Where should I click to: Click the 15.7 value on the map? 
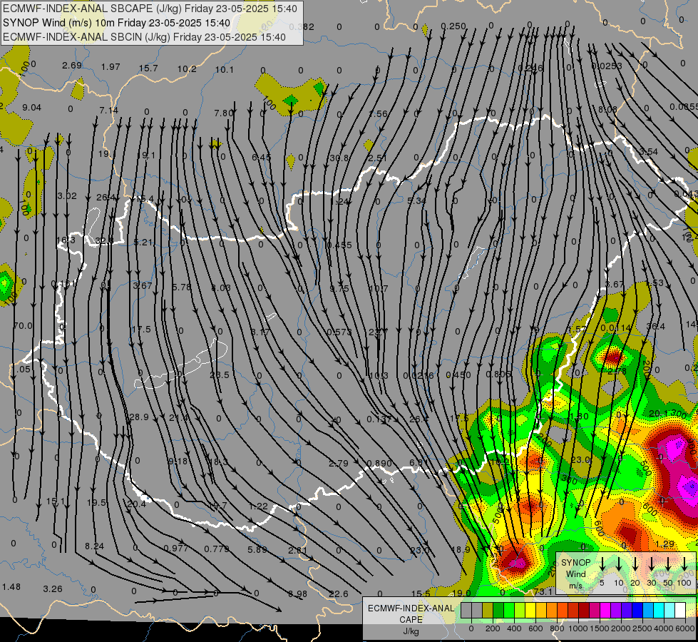coord(148,68)
